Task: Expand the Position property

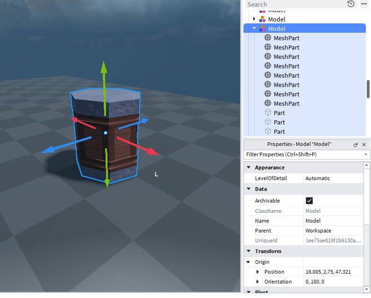Action: click(x=257, y=272)
